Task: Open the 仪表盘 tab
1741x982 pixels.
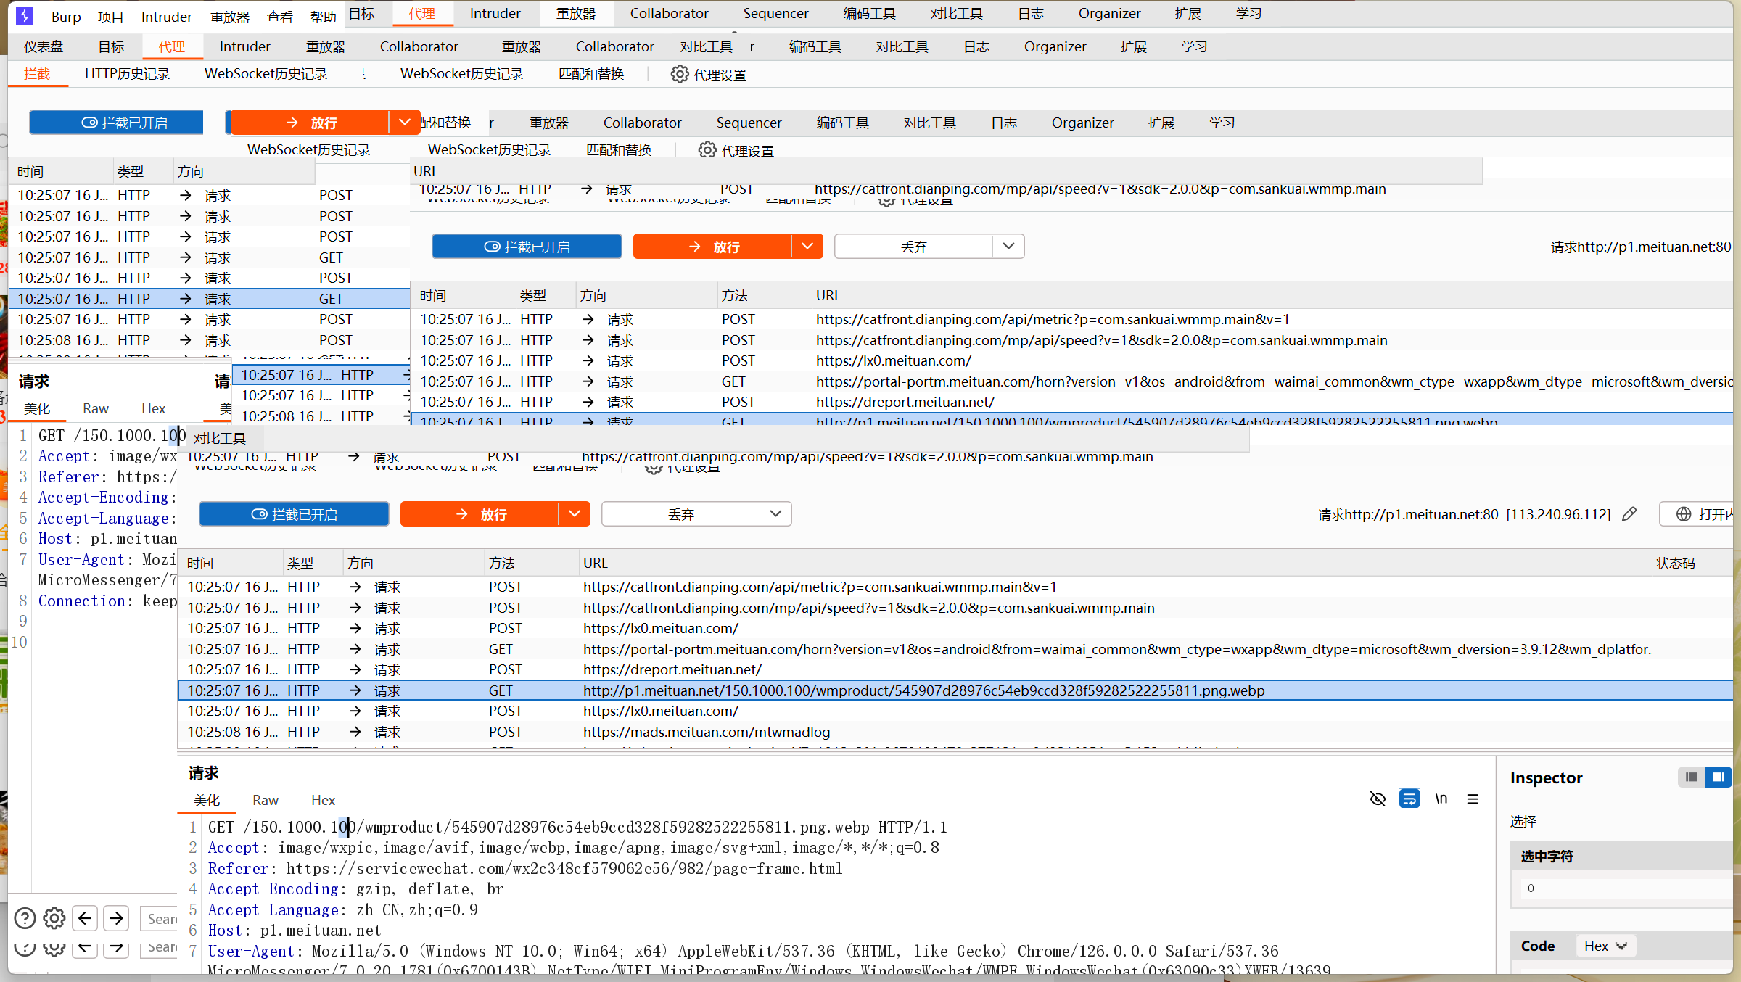Action: (x=44, y=47)
